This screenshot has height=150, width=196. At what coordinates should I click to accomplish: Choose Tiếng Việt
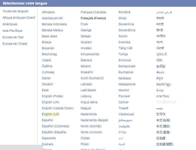tap(126, 48)
